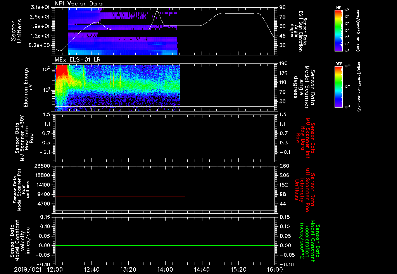Click the "ergs/(cm**2-sr-sec-eV)" units label
Image resolution: width=397 pixels, height=274 pixels.
click(x=359, y=87)
